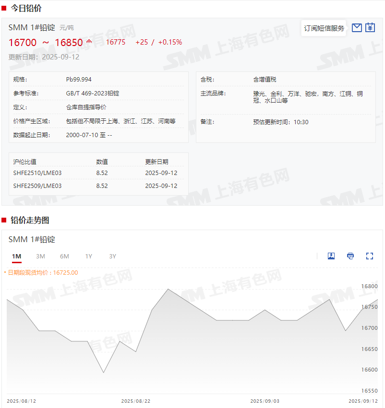Click the SMM 1#铅锭 price card title
385x408 pixels.
coord(32,28)
